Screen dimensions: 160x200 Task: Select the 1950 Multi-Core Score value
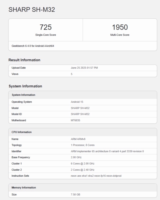point(120,27)
